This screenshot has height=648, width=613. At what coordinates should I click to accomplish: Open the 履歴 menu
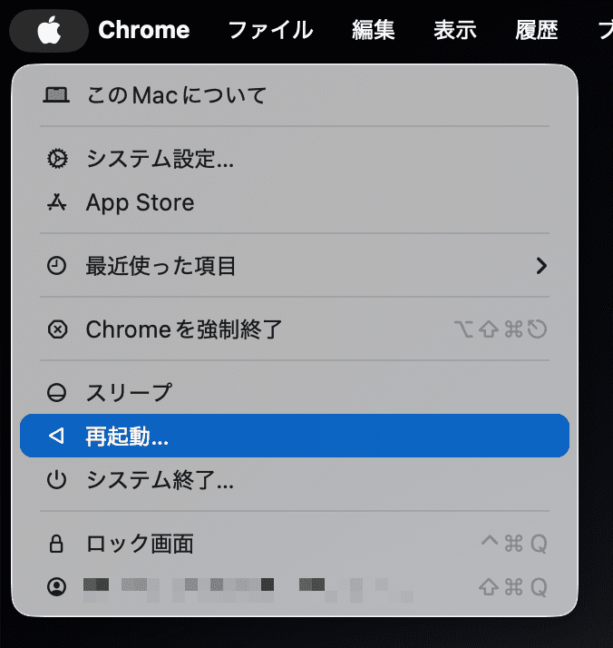click(x=537, y=30)
